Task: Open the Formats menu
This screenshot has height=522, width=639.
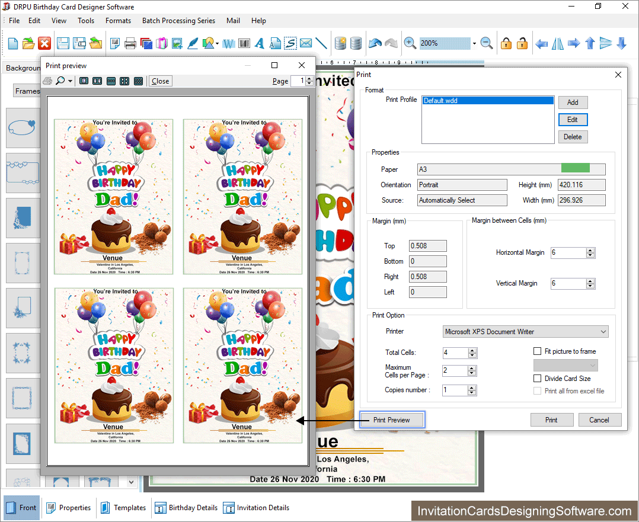Action: pos(118,21)
